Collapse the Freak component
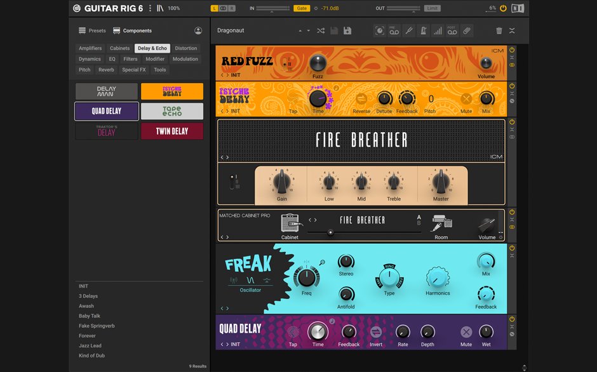 tap(512, 255)
